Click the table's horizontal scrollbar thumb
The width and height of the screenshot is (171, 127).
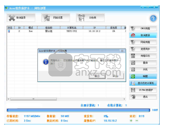[34, 99]
